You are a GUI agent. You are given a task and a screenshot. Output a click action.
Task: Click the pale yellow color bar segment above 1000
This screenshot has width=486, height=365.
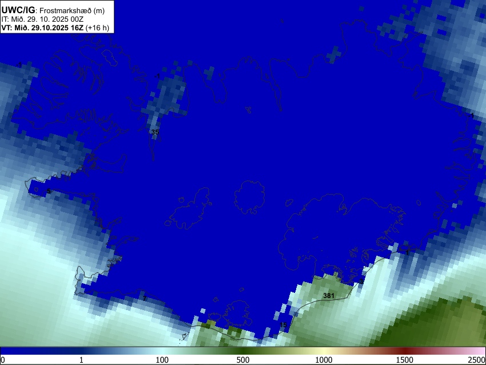324,351
